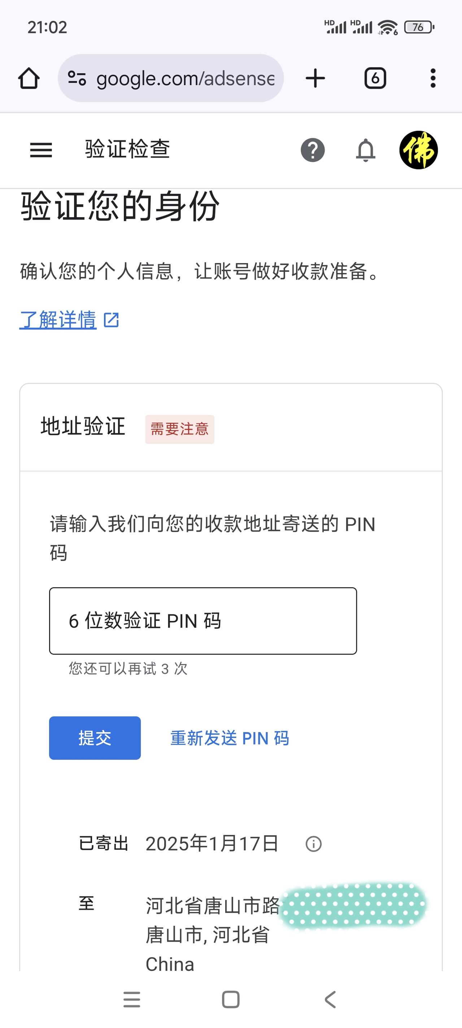Open the notifications bell

click(366, 150)
